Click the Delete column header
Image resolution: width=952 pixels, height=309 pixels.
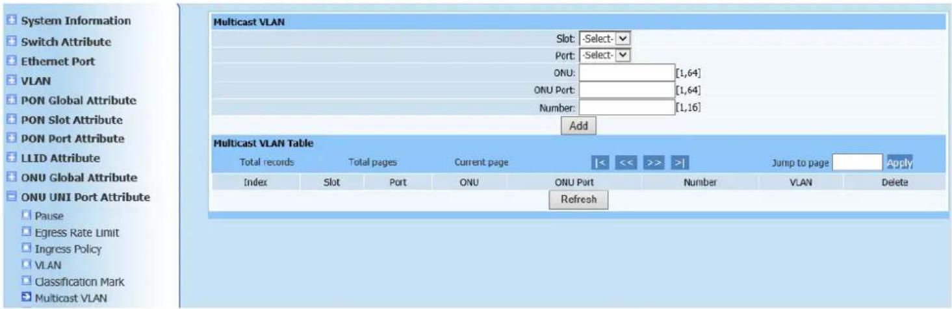894,183
